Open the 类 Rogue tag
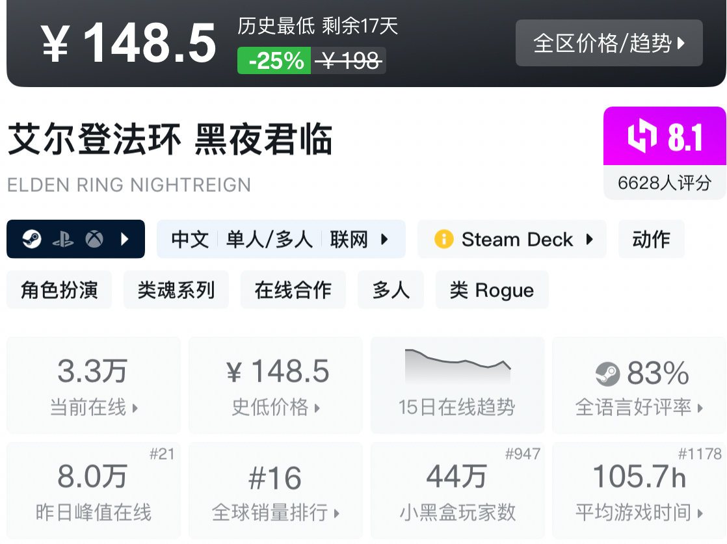Viewport: 727px width, 544px height. click(x=492, y=290)
